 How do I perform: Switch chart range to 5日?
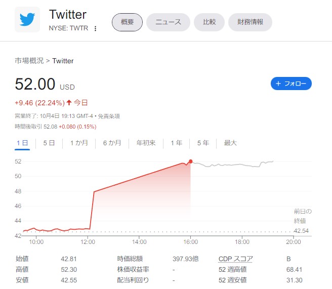pyautogui.click(x=49, y=143)
